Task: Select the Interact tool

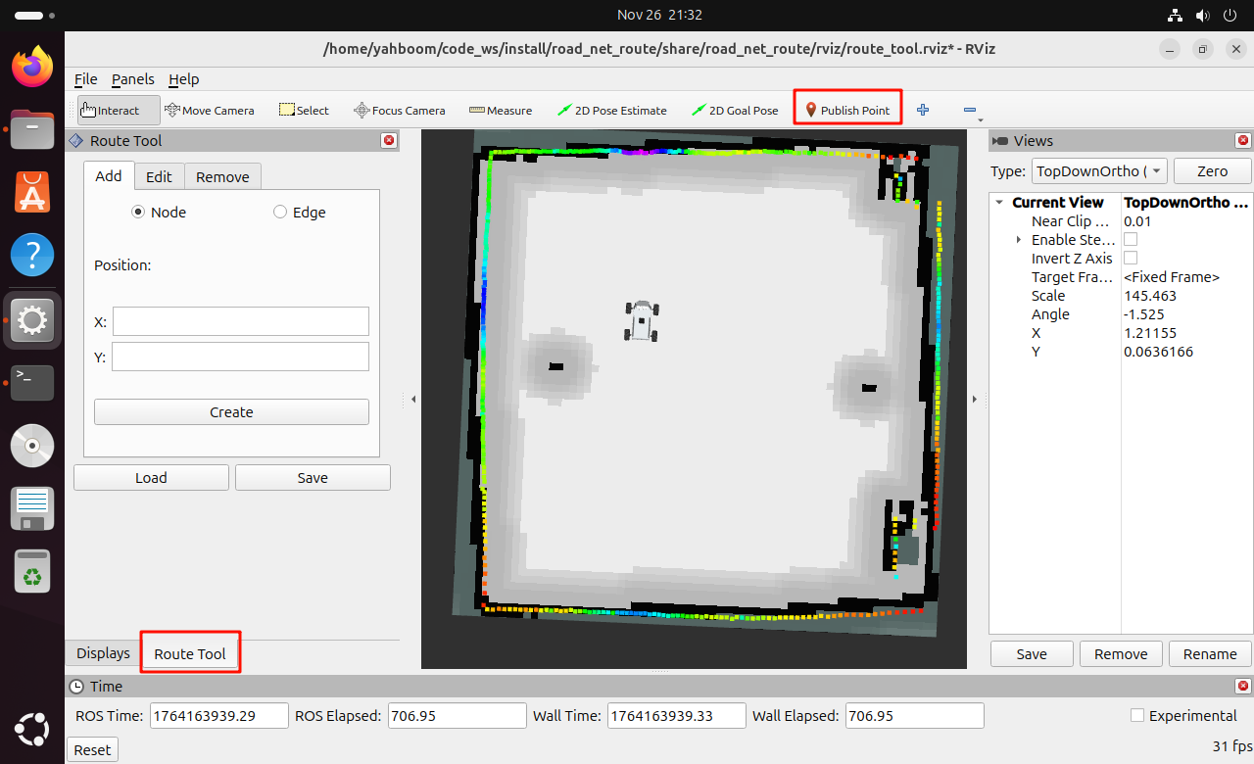Action: click(110, 111)
